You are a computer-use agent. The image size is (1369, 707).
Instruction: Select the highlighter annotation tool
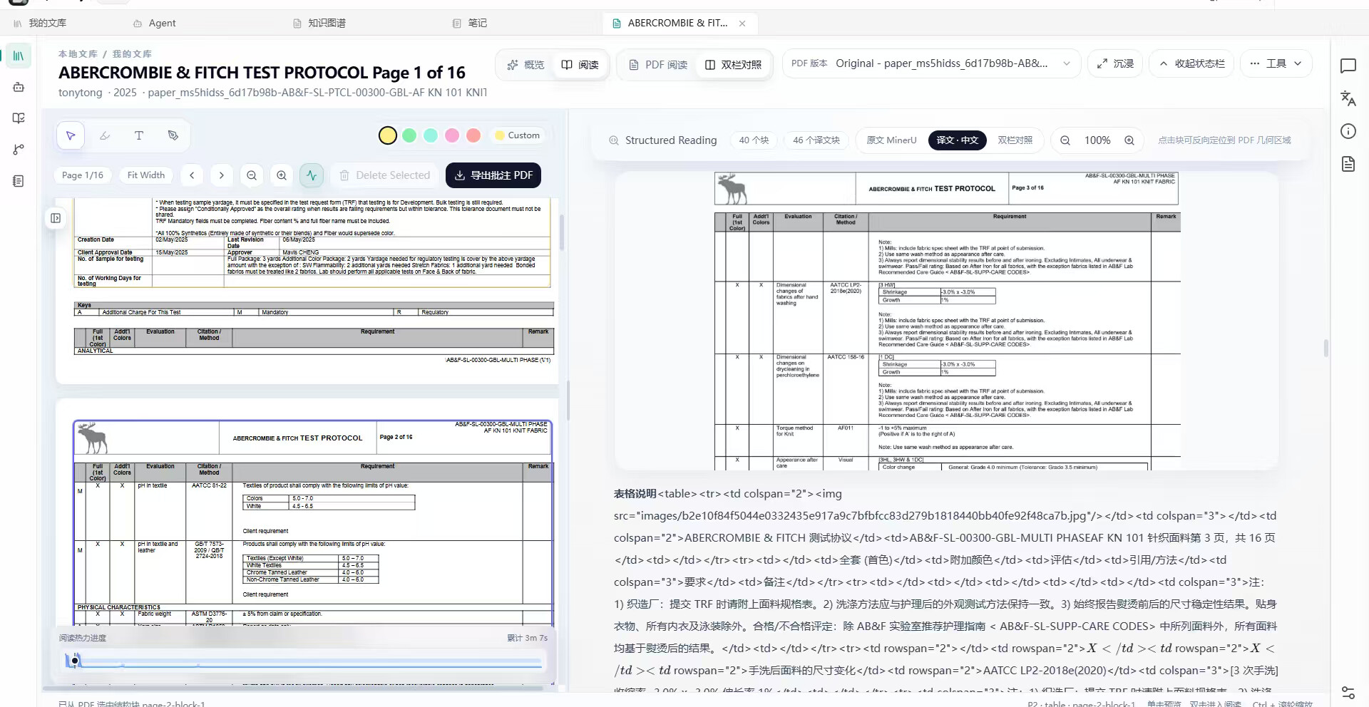pos(105,135)
